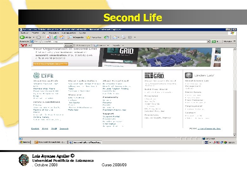Open the Solution Provider link under Programs
The width and height of the screenshot is (247, 171).
pos(155,111)
